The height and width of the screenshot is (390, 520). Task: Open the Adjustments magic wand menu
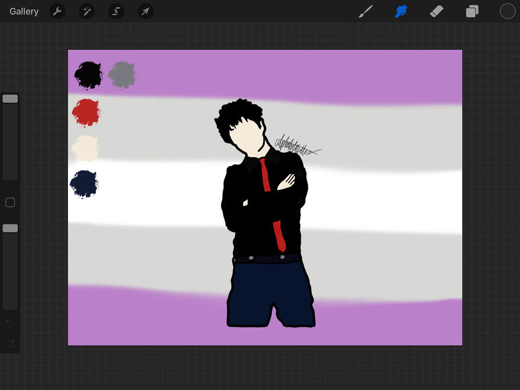(x=87, y=11)
